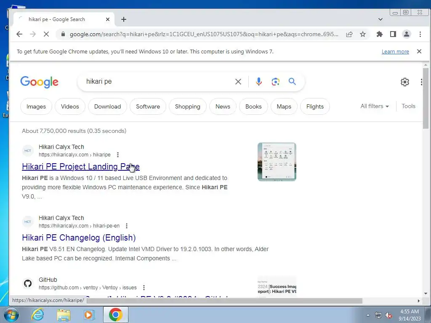Open more options for hikari-pe-en result
The width and height of the screenshot is (431, 323).
pyautogui.click(x=126, y=226)
